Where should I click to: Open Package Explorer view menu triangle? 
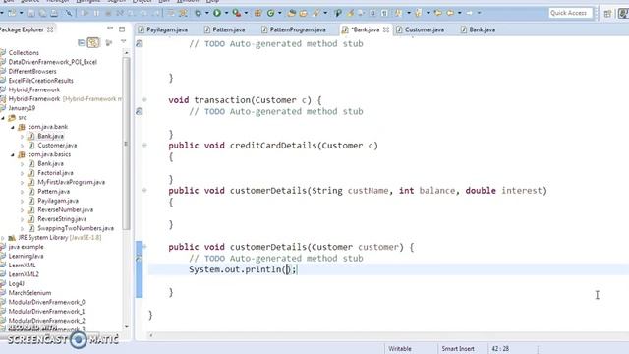(x=123, y=42)
